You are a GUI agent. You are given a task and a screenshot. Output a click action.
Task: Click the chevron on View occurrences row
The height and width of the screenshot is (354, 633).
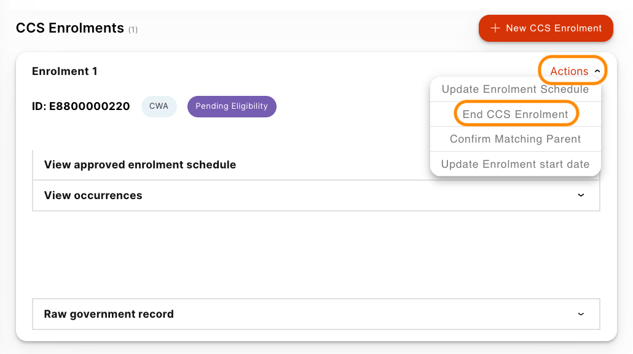[x=581, y=195]
